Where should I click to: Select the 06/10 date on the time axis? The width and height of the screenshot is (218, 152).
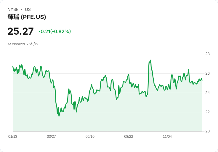pos(90,137)
